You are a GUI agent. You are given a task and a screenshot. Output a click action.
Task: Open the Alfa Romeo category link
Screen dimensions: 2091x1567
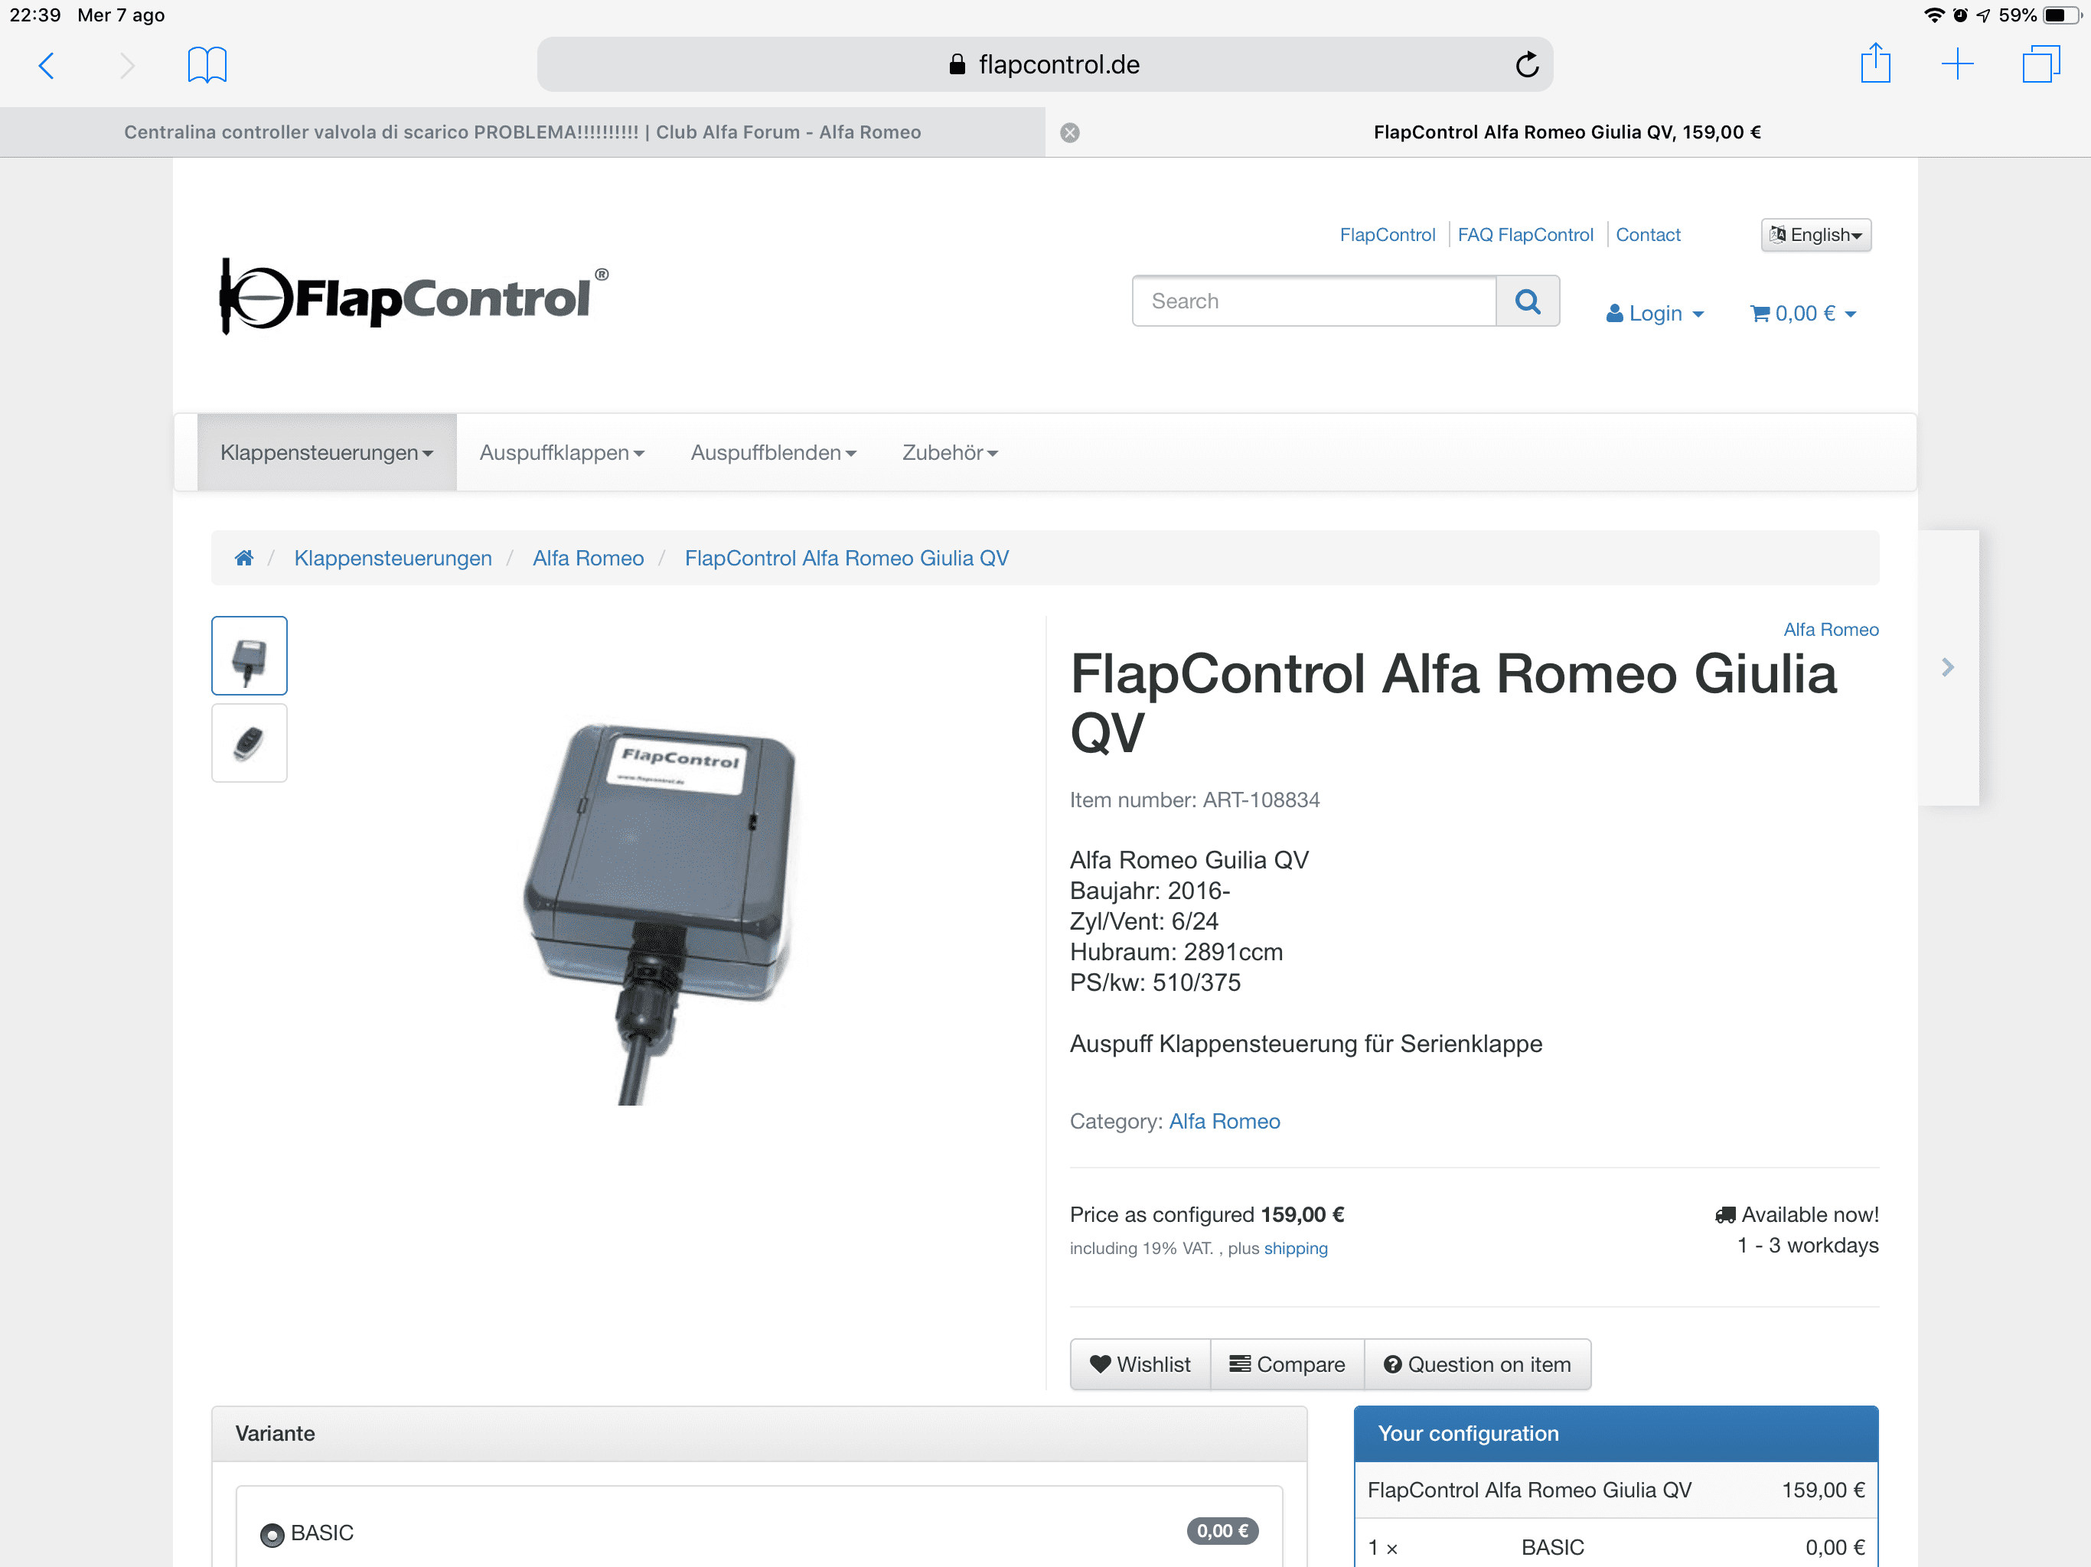1224,1121
